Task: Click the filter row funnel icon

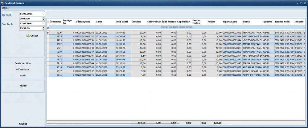Action: [48, 28]
